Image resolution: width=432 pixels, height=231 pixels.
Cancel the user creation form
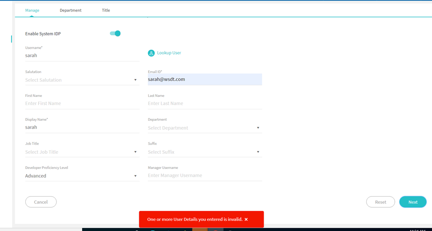(41, 202)
